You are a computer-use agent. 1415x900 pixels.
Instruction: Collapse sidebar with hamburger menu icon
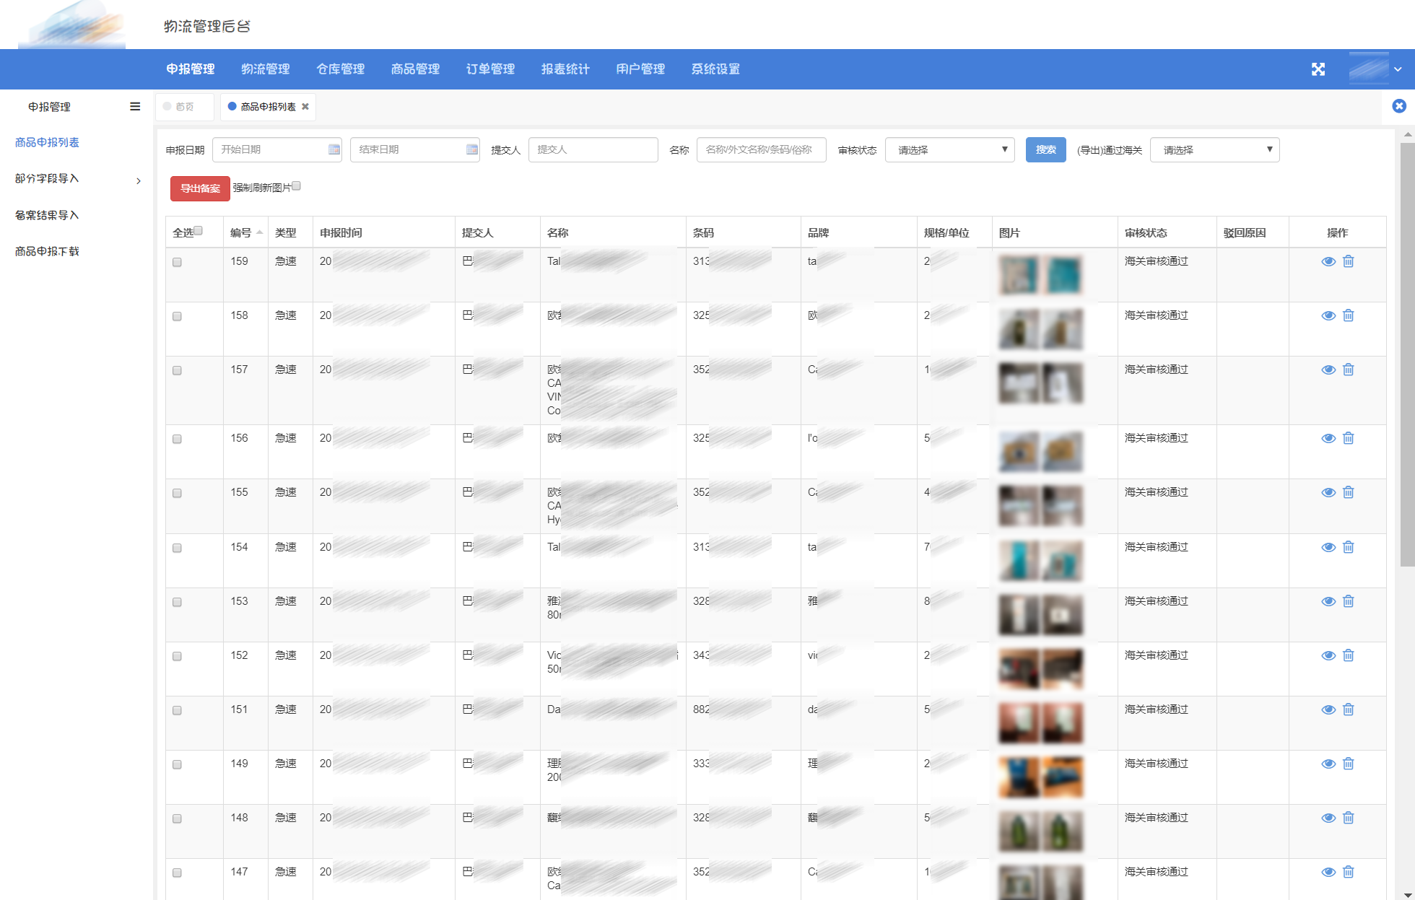coord(135,106)
